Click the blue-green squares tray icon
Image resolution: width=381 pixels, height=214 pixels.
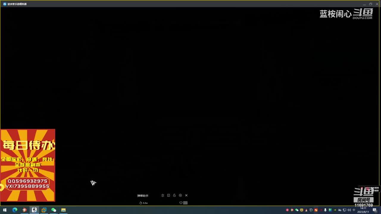click(x=330, y=210)
